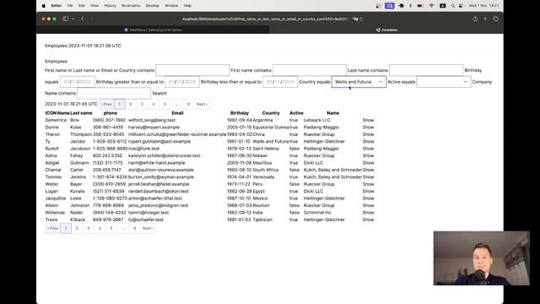This screenshot has height=304, width=540.
Task: Click Next in bottom pagination
Action: pos(148,228)
